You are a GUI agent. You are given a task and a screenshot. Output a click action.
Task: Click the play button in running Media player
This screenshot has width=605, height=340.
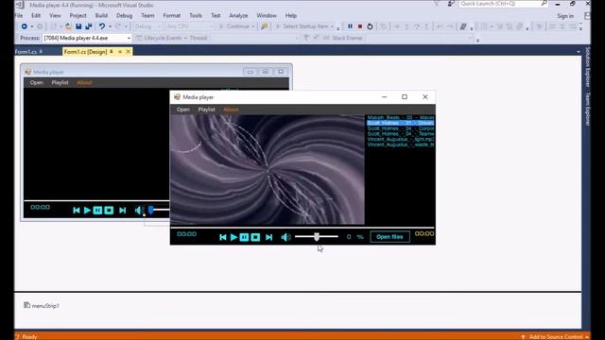pyautogui.click(x=233, y=237)
